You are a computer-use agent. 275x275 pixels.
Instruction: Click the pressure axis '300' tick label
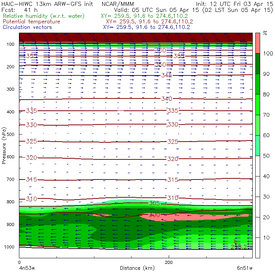(10, 89)
